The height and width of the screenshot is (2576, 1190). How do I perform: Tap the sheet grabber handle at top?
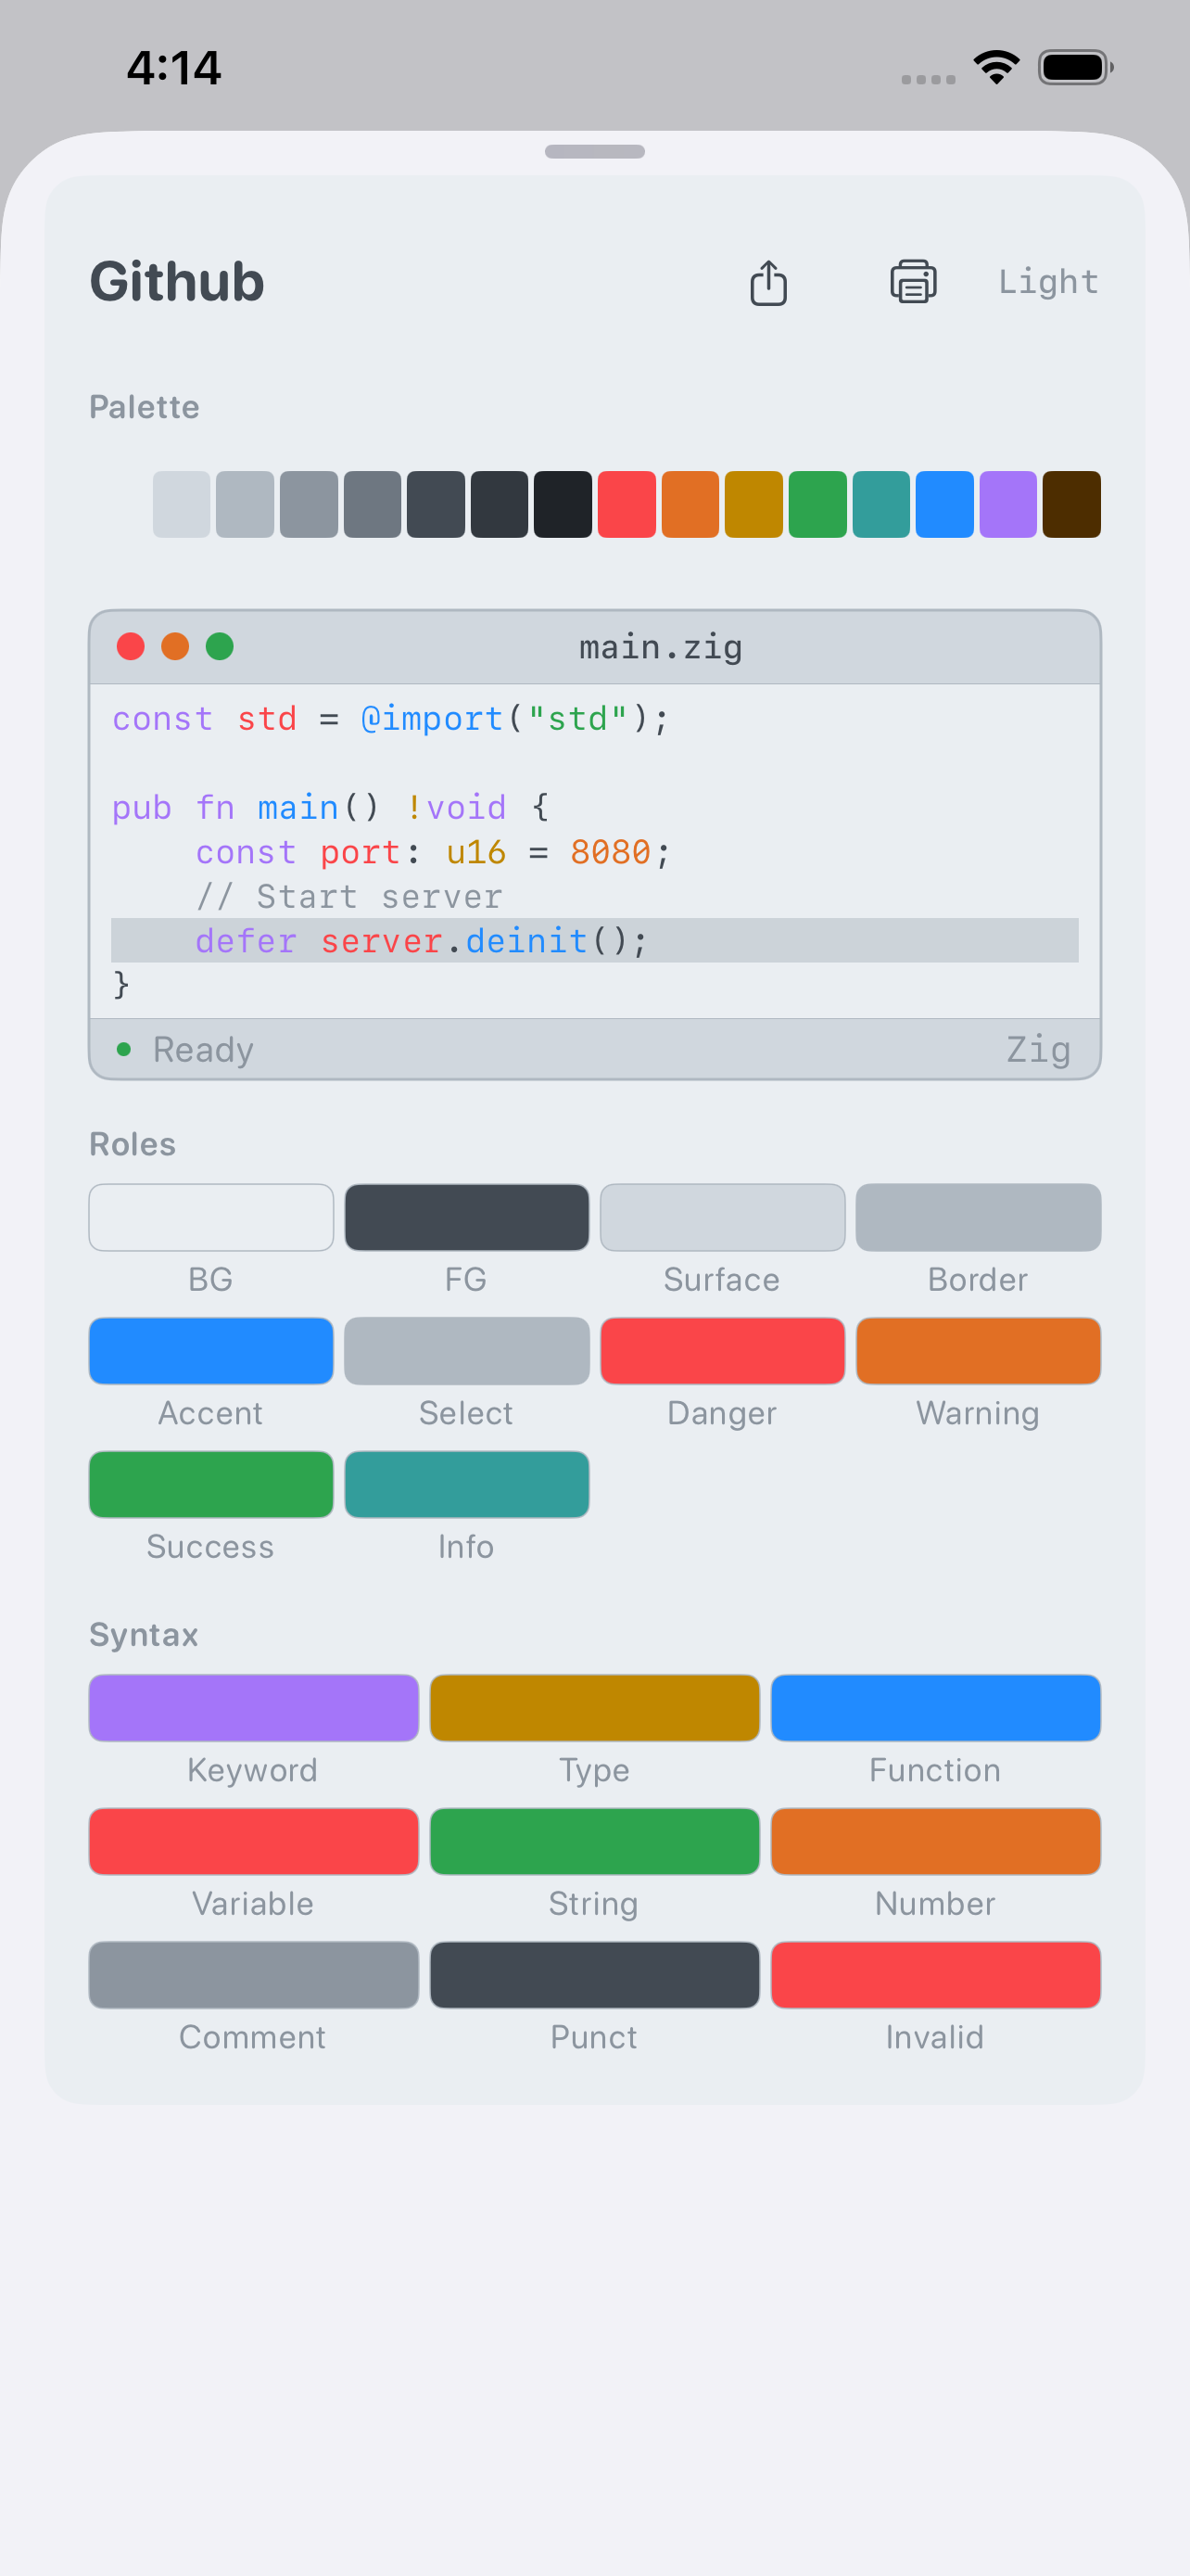pos(594,152)
